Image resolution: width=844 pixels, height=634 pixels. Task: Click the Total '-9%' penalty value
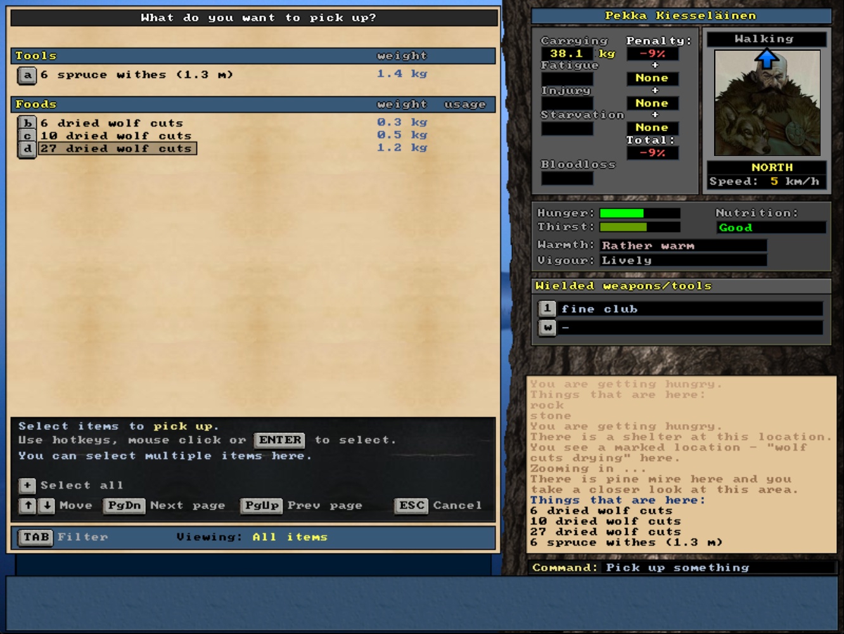coord(653,153)
